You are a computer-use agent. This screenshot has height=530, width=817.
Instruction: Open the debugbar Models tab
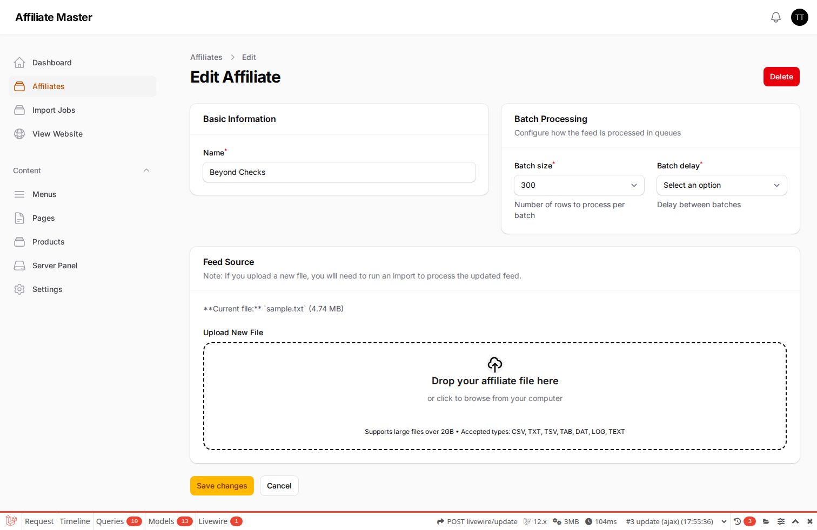click(170, 521)
